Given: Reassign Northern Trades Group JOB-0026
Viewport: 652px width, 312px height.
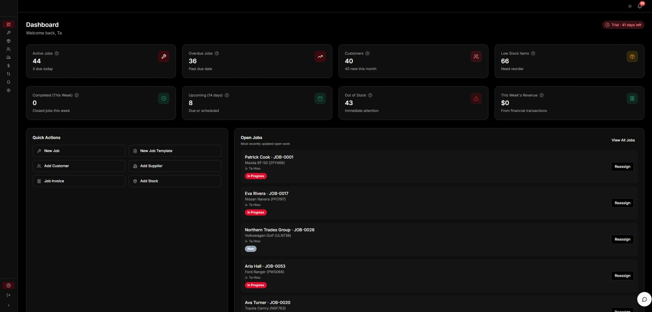Looking at the screenshot, I should [x=623, y=239].
